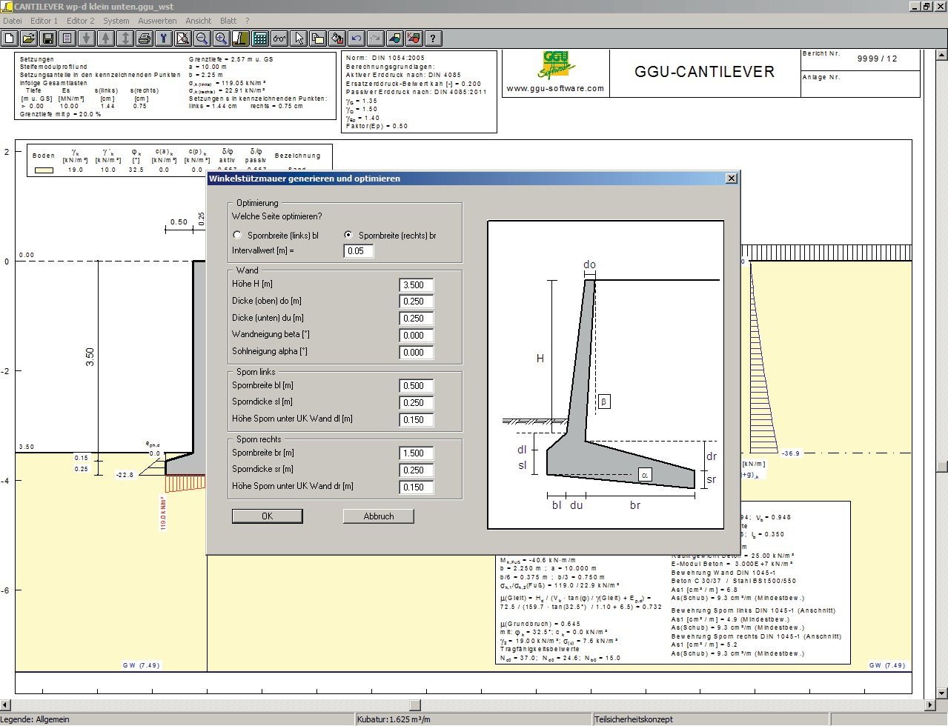948x726 pixels.
Task: Click the GGU-CANTILEVER title text
Action: pyautogui.click(x=704, y=72)
